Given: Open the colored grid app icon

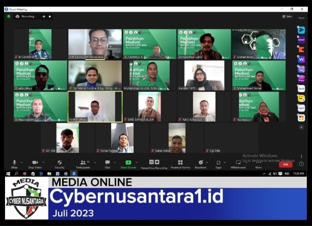Looking at the screenshot, I should point(301,118).
